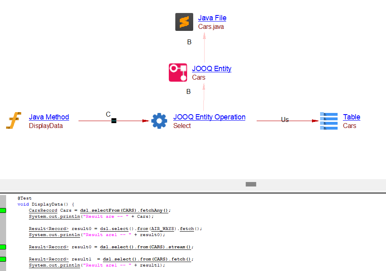Click green marker beside selectFrom(CARS).fetchAny line
This screenshot has height=271, width=386.
[x=3, y=210]
